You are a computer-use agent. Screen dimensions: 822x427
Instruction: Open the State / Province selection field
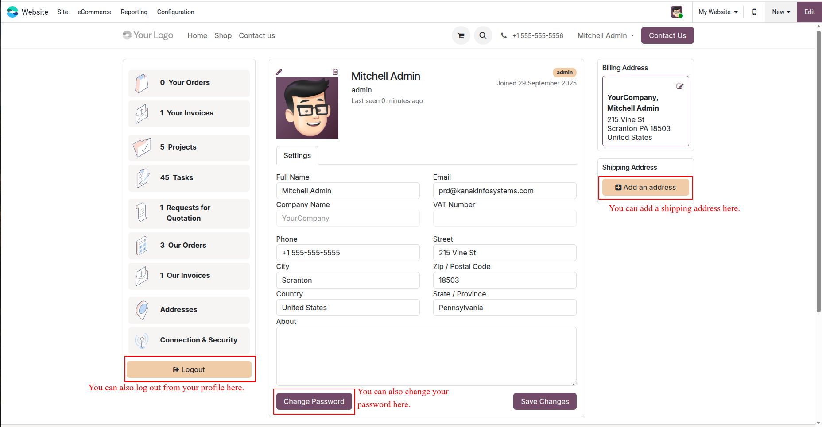505,308
